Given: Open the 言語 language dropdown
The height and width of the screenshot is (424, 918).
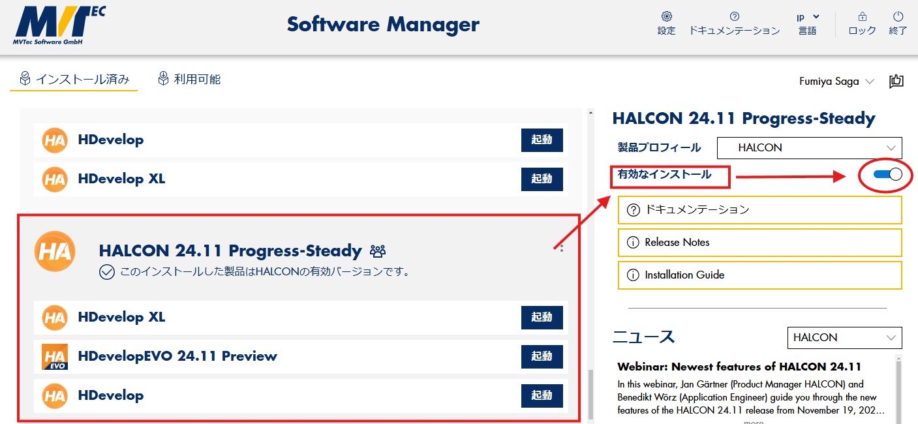Looking at the screenshot, I should click(808, 23).
